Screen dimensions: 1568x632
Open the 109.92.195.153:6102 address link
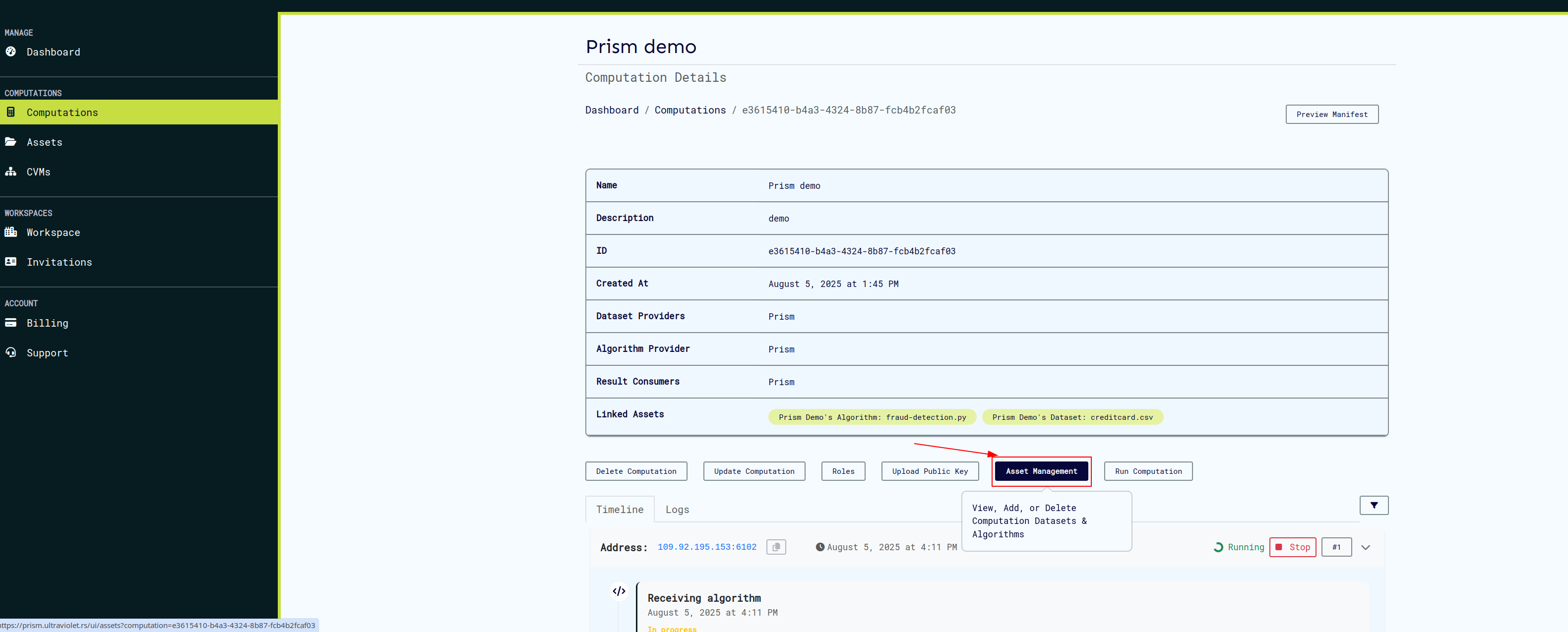coord(707,547)
